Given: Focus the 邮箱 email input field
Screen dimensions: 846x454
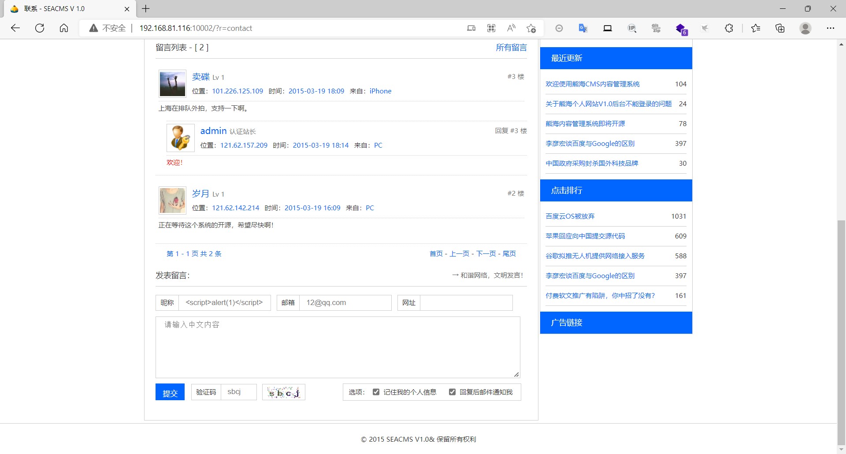Looking at the screenshot, I should (345, 303).
